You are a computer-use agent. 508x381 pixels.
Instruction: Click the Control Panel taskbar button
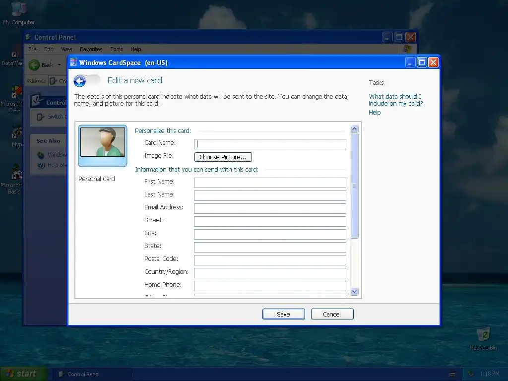click(92, 374)
